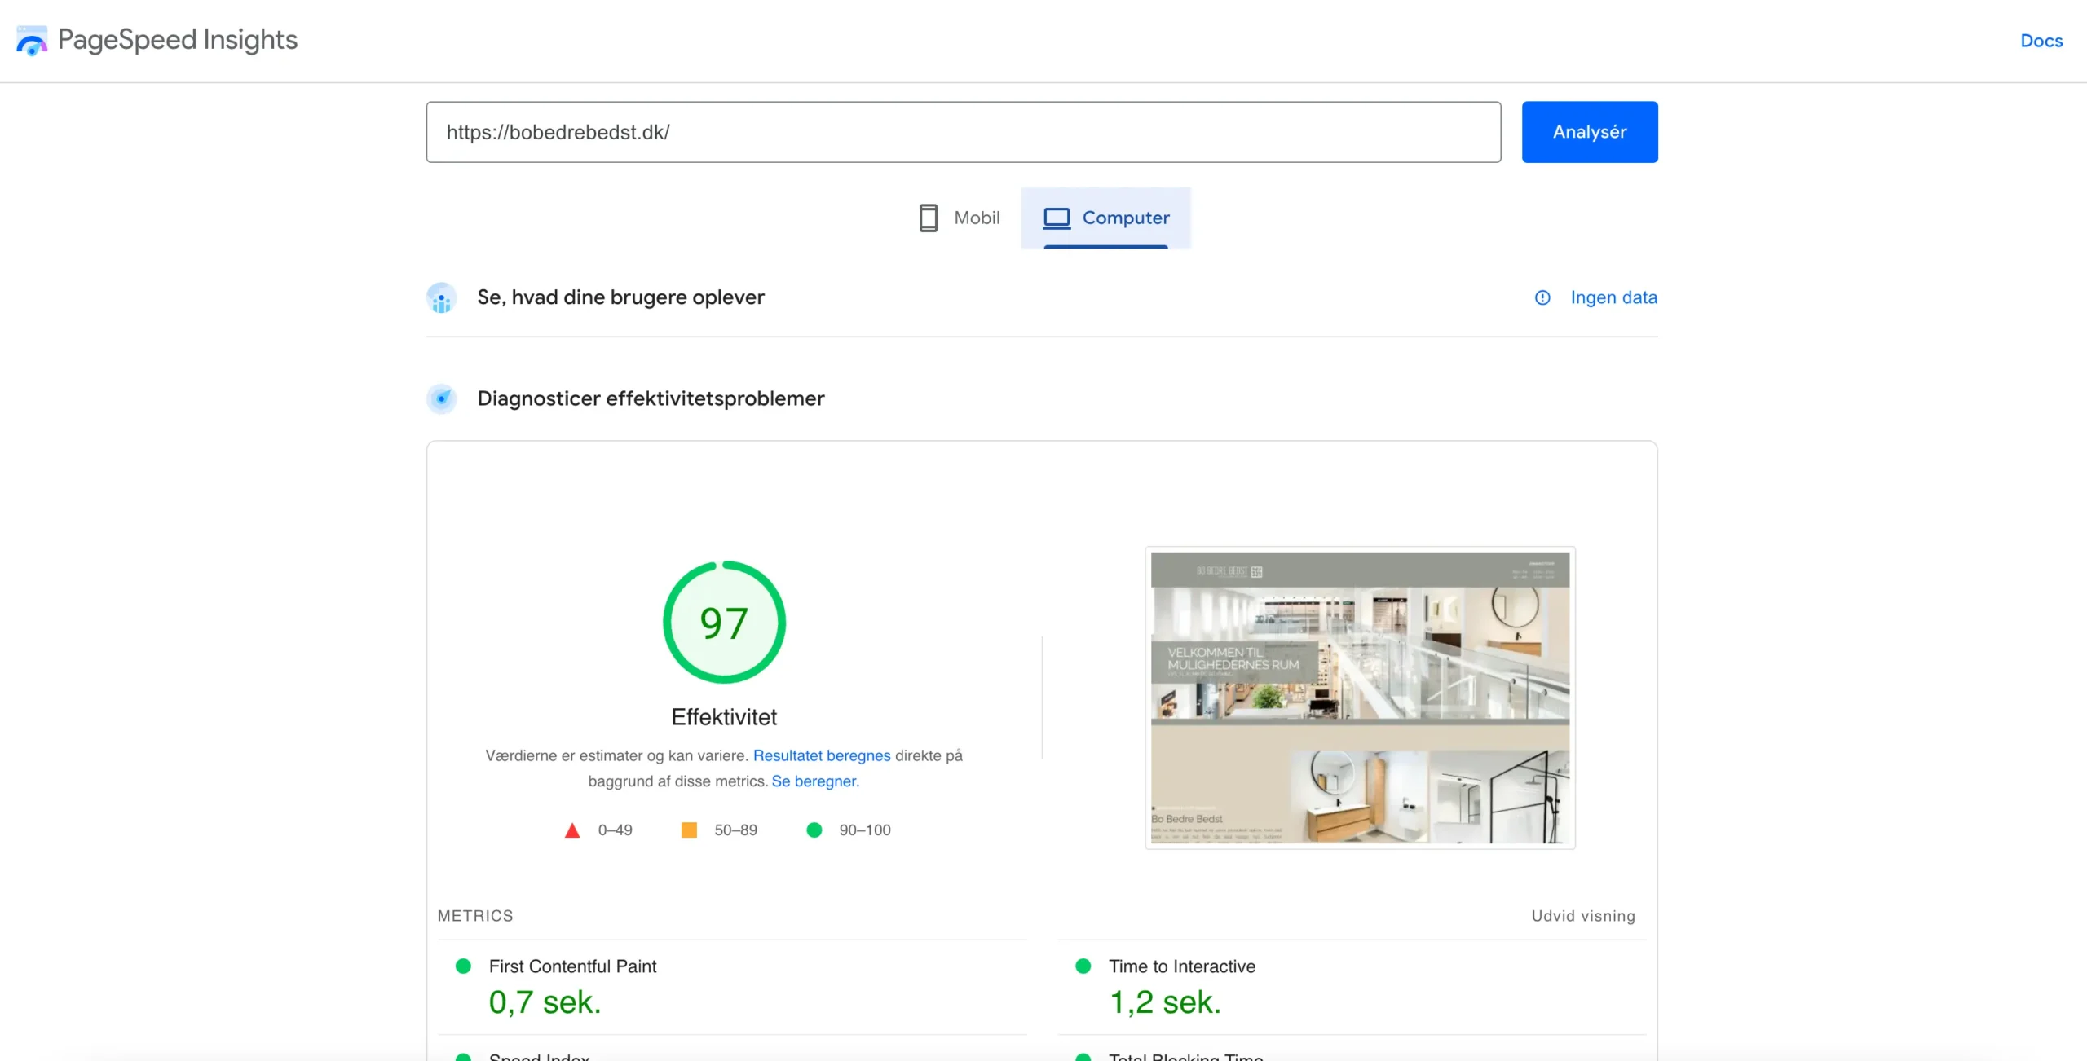
Task: Click the diagnostics section radar icon
Action: [x=442, y=398]
